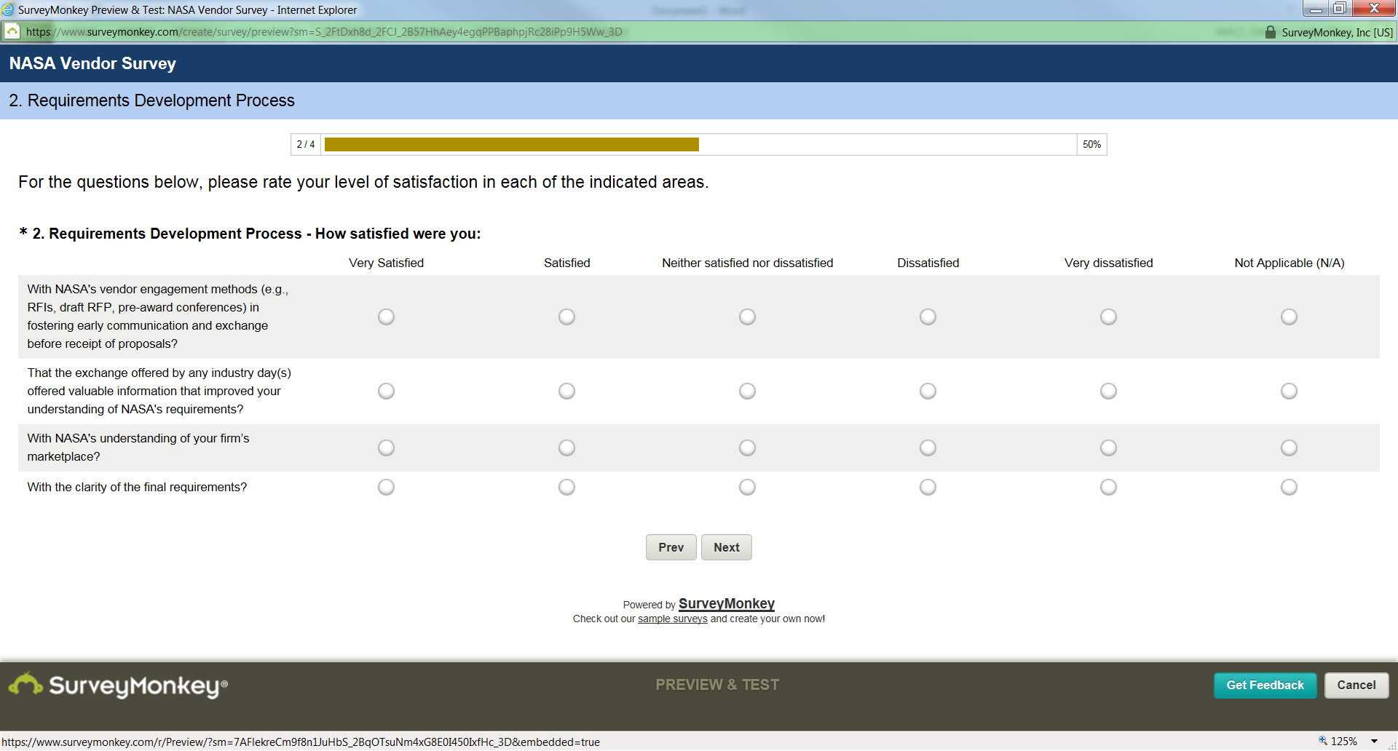Open the SurveyMonkey powered-by link
1398x751 pixels.
coord(726,603)
